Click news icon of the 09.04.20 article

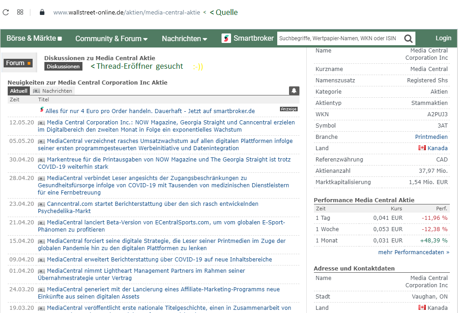[42, 260]
